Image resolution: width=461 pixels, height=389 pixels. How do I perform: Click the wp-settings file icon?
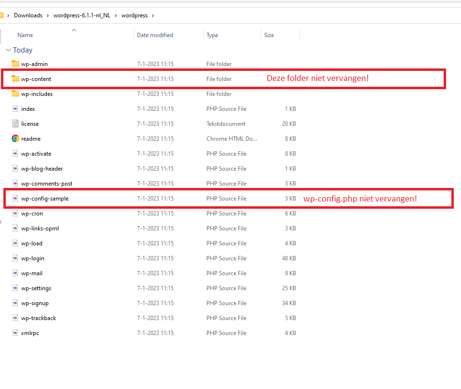point(15,288)
